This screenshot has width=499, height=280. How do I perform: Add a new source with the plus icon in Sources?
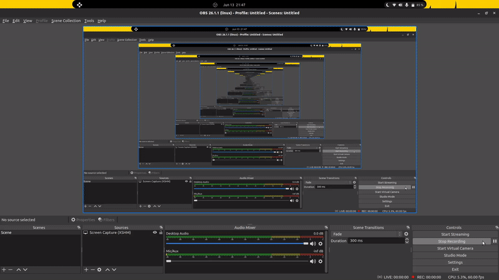tap(86, 269)
